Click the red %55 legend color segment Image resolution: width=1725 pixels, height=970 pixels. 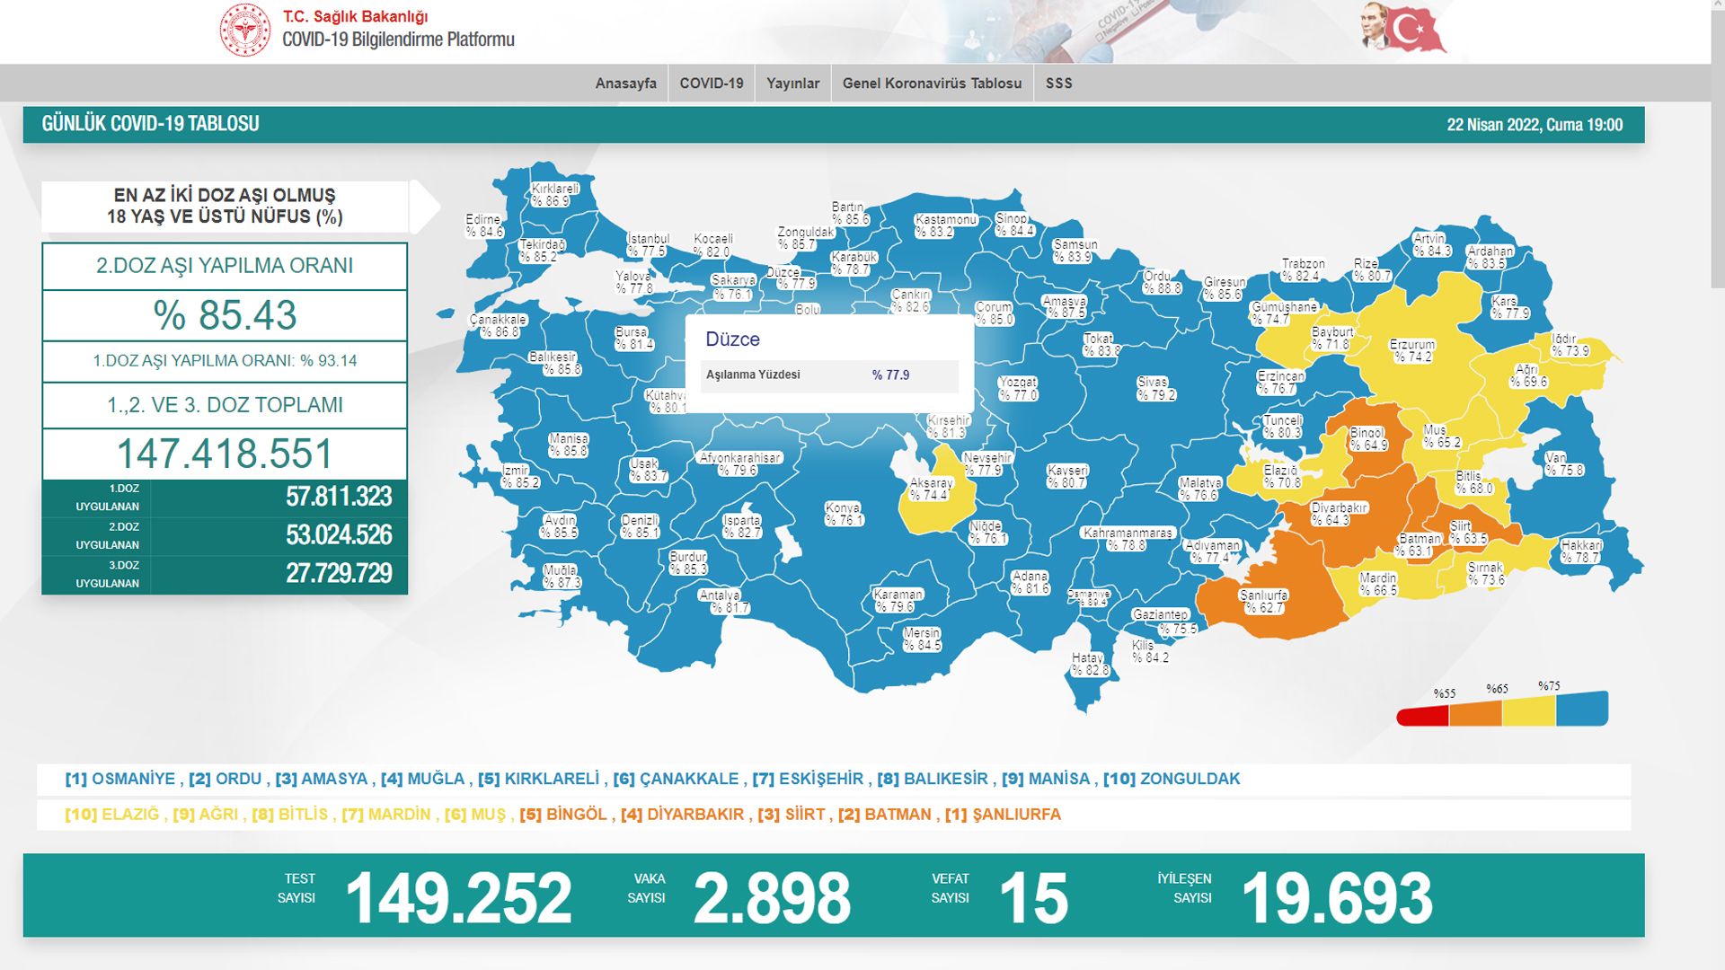[1422, 716]
